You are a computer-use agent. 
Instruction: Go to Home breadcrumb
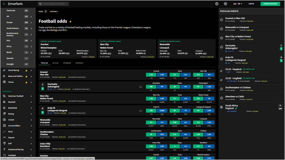(41, 11)
